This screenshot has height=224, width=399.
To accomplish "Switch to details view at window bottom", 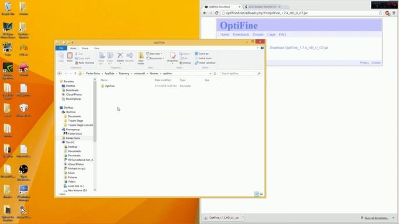I will pos(257,194).
